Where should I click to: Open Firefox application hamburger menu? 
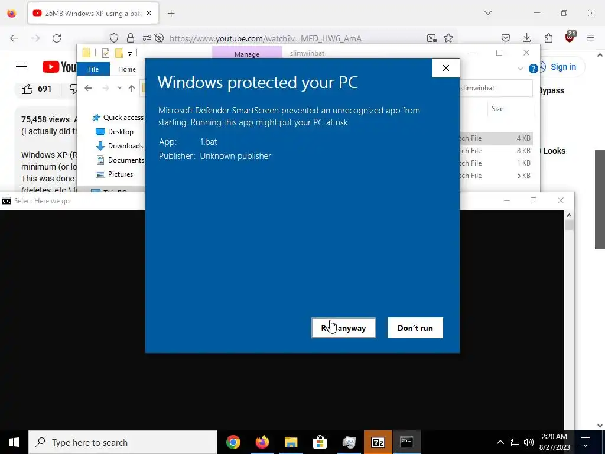(591, 38)
